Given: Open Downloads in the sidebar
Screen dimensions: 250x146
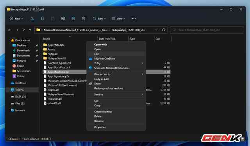Looking at the screenshot, I should point(23,51).
